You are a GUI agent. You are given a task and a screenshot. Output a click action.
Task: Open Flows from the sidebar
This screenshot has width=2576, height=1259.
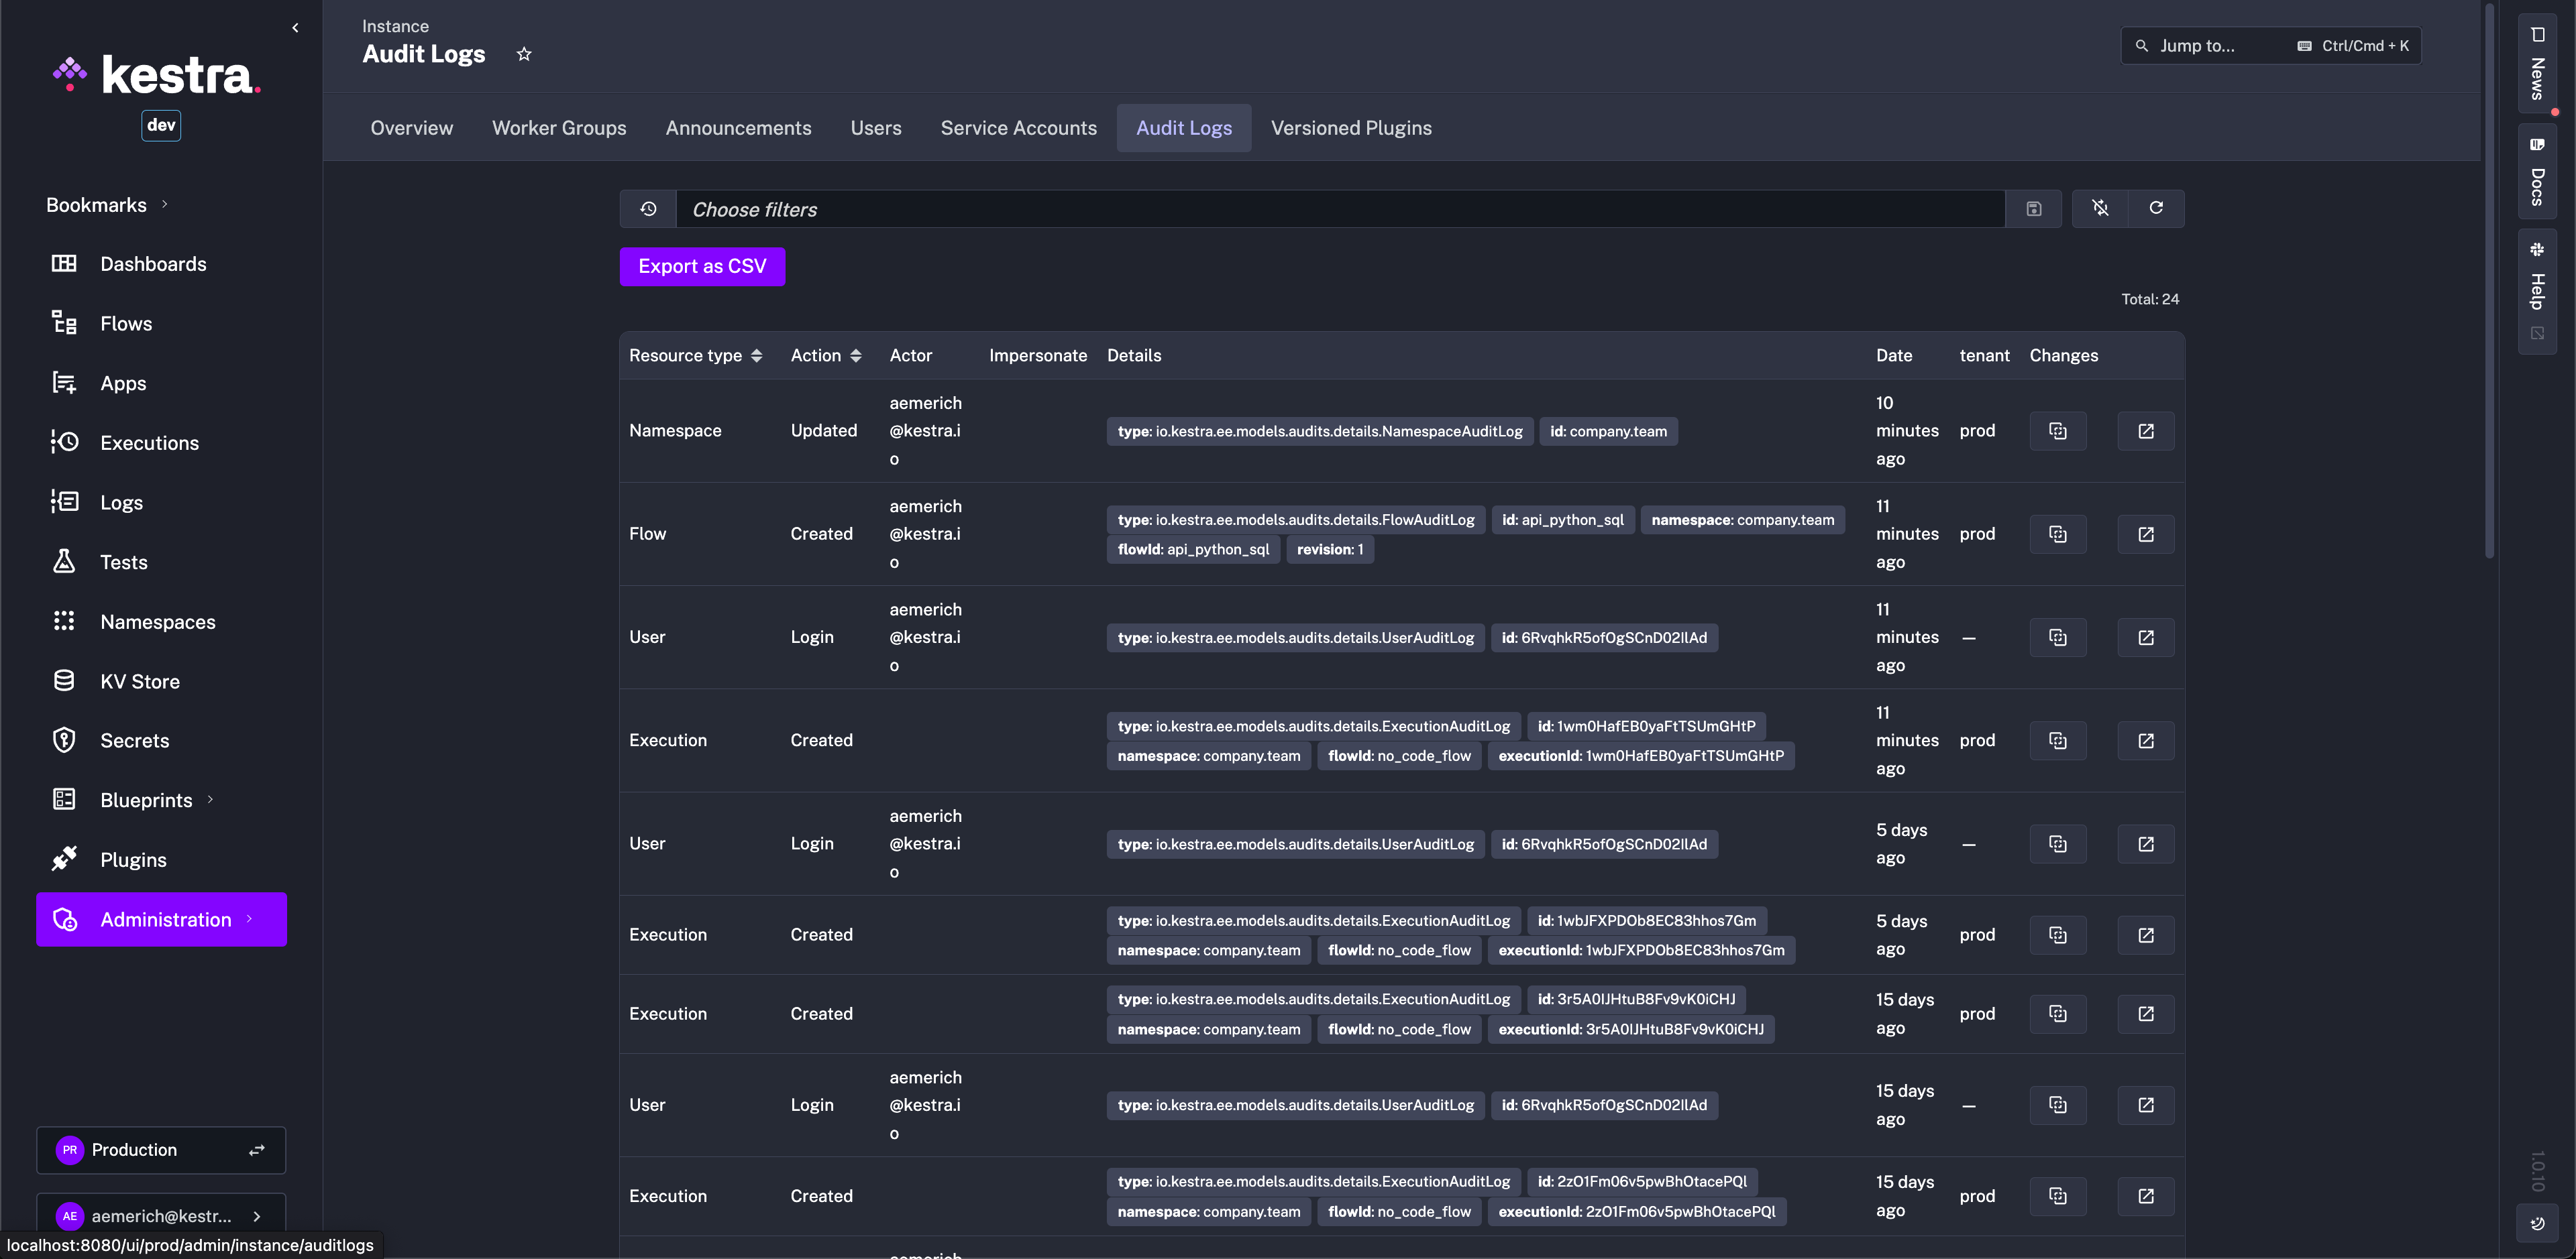pos(126,322)
